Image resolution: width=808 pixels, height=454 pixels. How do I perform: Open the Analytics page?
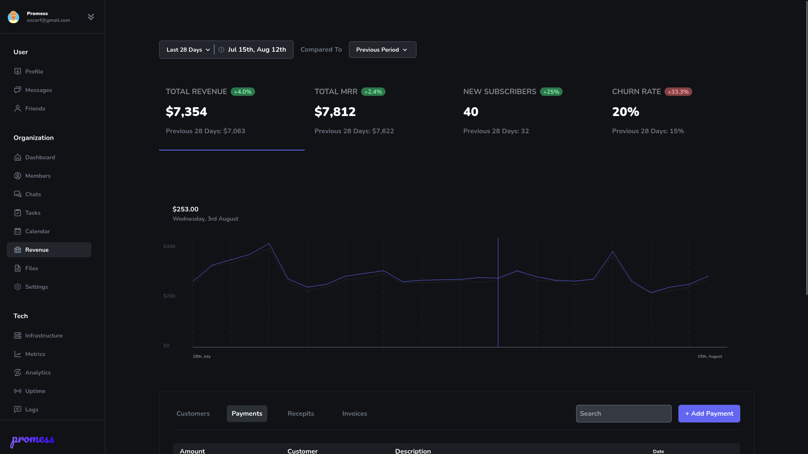pos(38,372)
